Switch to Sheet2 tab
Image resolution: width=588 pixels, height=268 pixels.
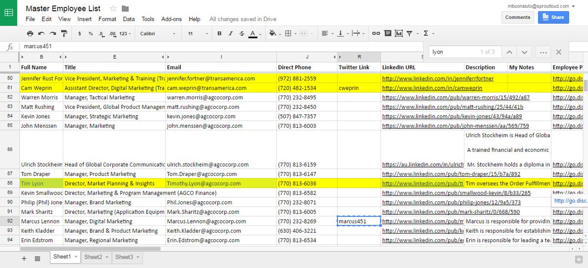(x=93, y=257)
